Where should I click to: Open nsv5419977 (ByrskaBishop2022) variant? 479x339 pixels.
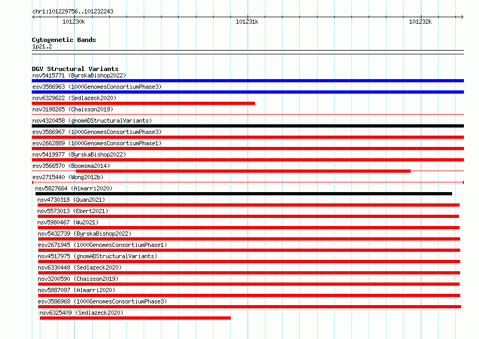coord(79,154)
